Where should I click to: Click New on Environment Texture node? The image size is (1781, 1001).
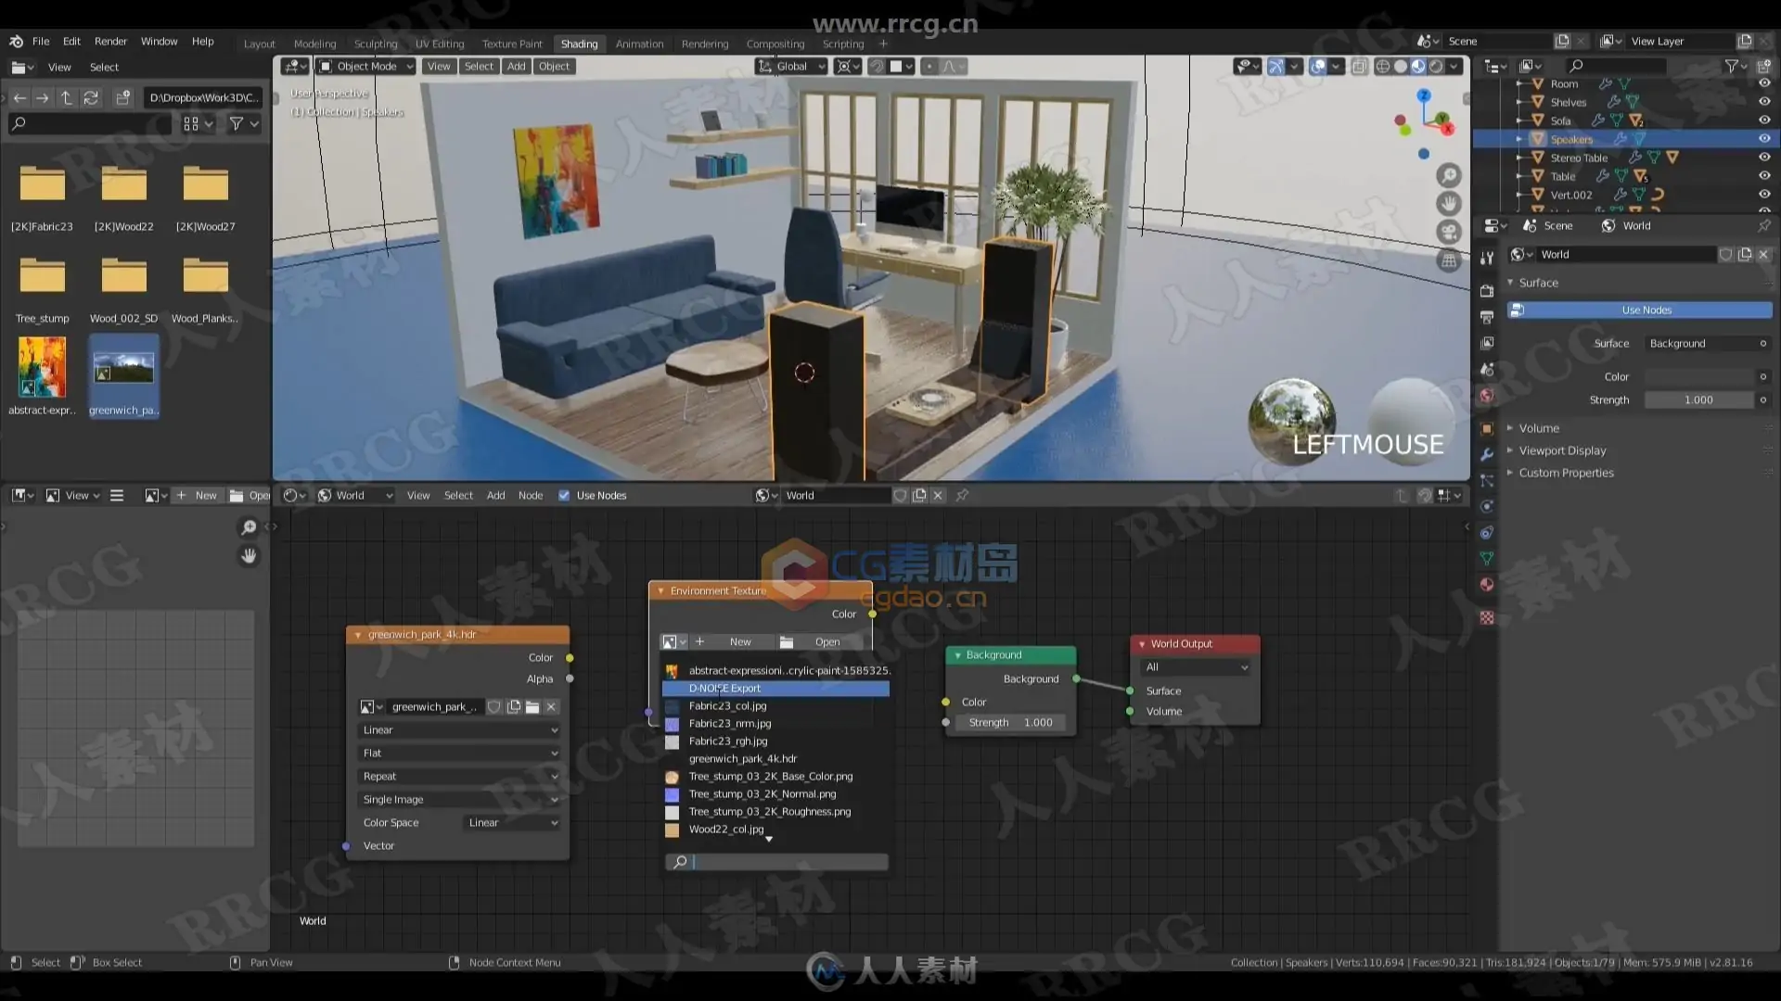(x=731, y=642)
